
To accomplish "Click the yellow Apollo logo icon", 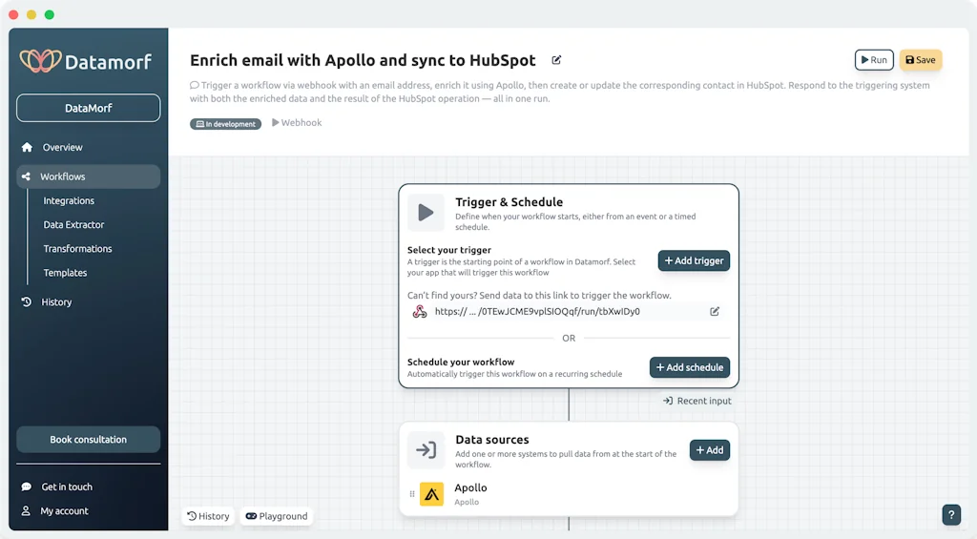I will [x=431, y=494].
